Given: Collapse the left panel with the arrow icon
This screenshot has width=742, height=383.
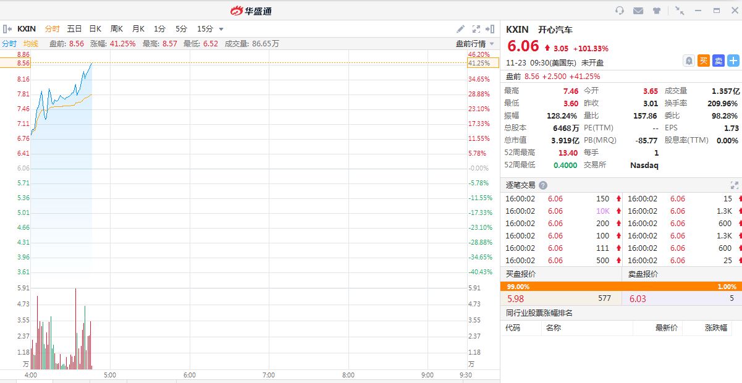Looking at the screenshot, I should (7, 29).
